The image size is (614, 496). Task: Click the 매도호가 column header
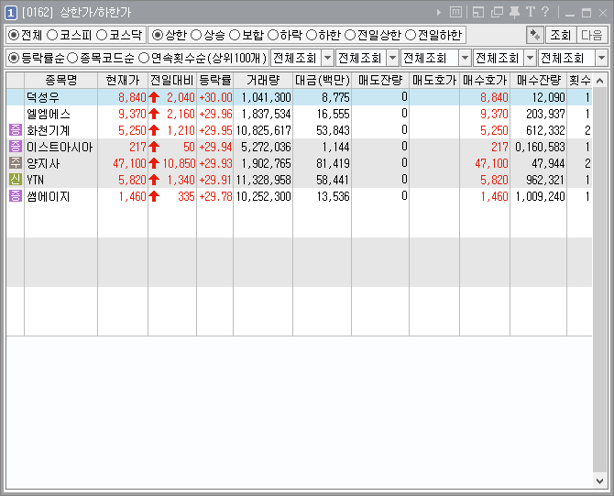tap(434, 81)
